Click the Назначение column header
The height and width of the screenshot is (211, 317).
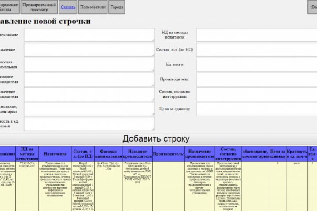point(55,154)
